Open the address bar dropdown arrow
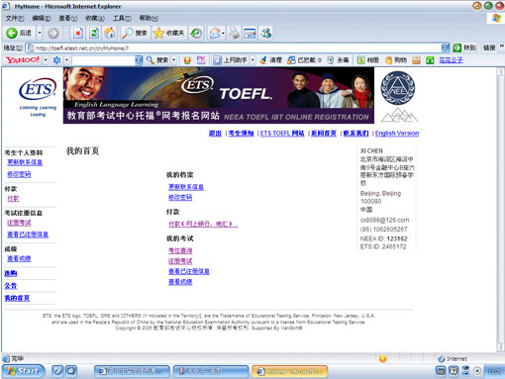 (445, 47)
